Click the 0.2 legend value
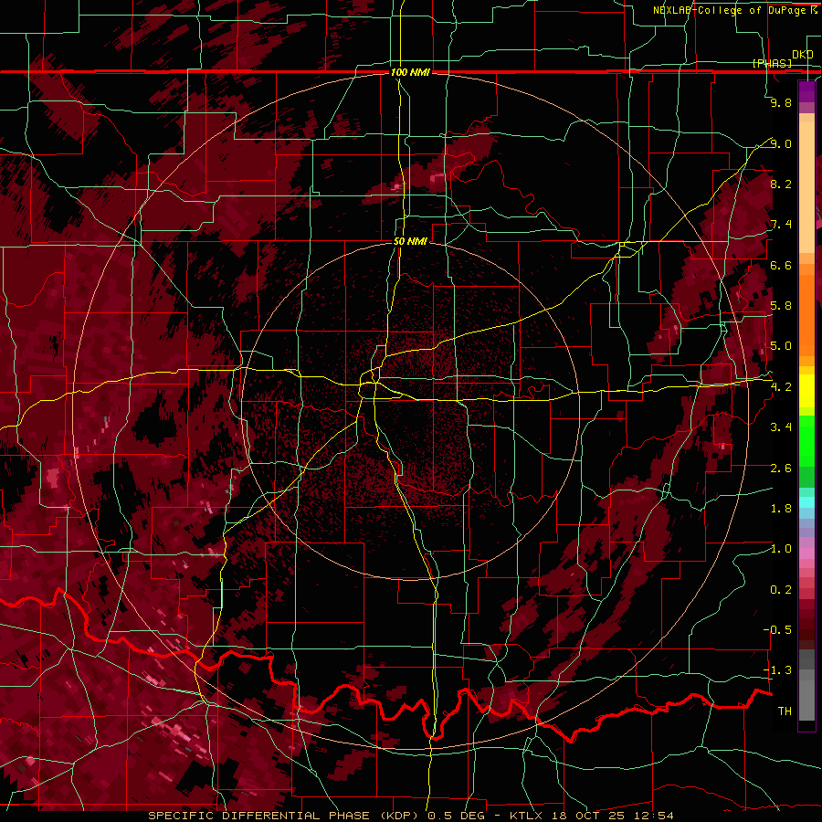Image resolution: width=822 pixels, height=822 pixels. 781,590
